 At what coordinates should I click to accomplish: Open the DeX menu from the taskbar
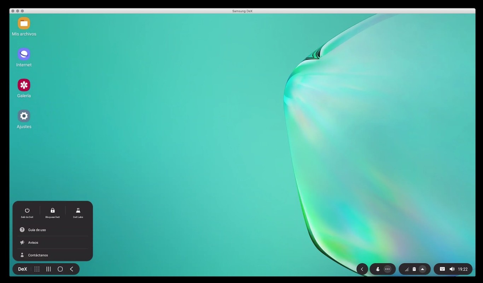[22, 269]
